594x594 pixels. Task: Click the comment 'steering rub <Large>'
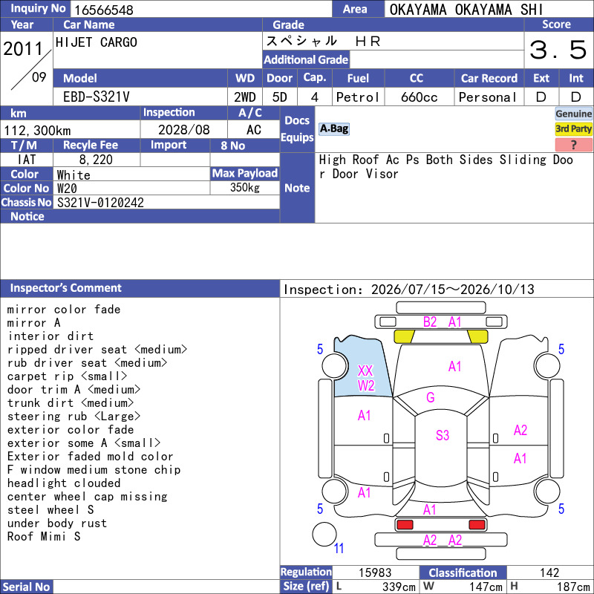(x=74, y=416)
